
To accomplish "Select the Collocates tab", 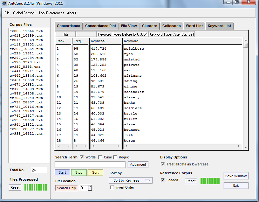I will [171, 26].
